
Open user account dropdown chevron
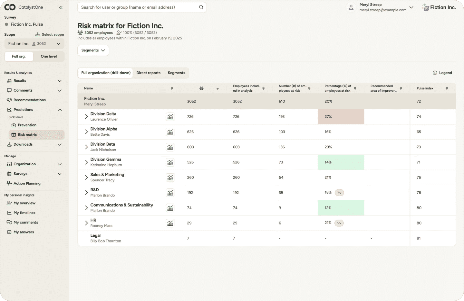[411, 7]
